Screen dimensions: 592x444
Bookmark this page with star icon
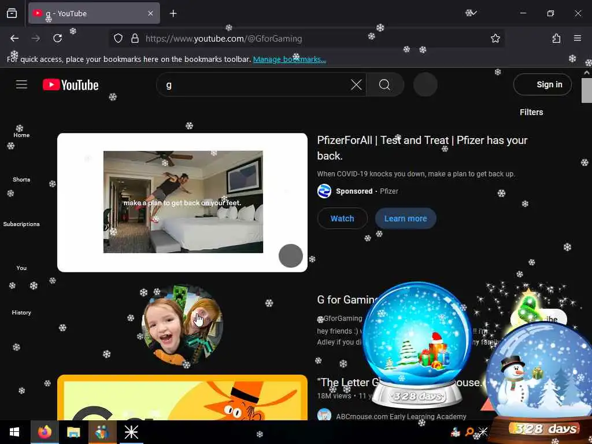click(x=495, y=38)
